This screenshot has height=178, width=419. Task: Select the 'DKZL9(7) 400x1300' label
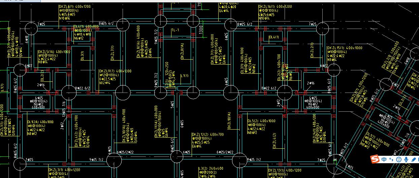[115, 71]
